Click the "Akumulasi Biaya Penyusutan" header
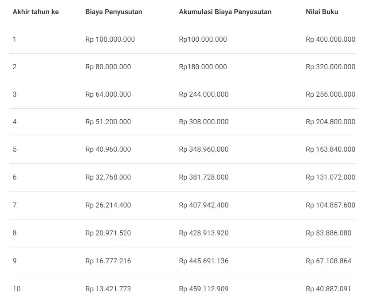 click(225, 12)
